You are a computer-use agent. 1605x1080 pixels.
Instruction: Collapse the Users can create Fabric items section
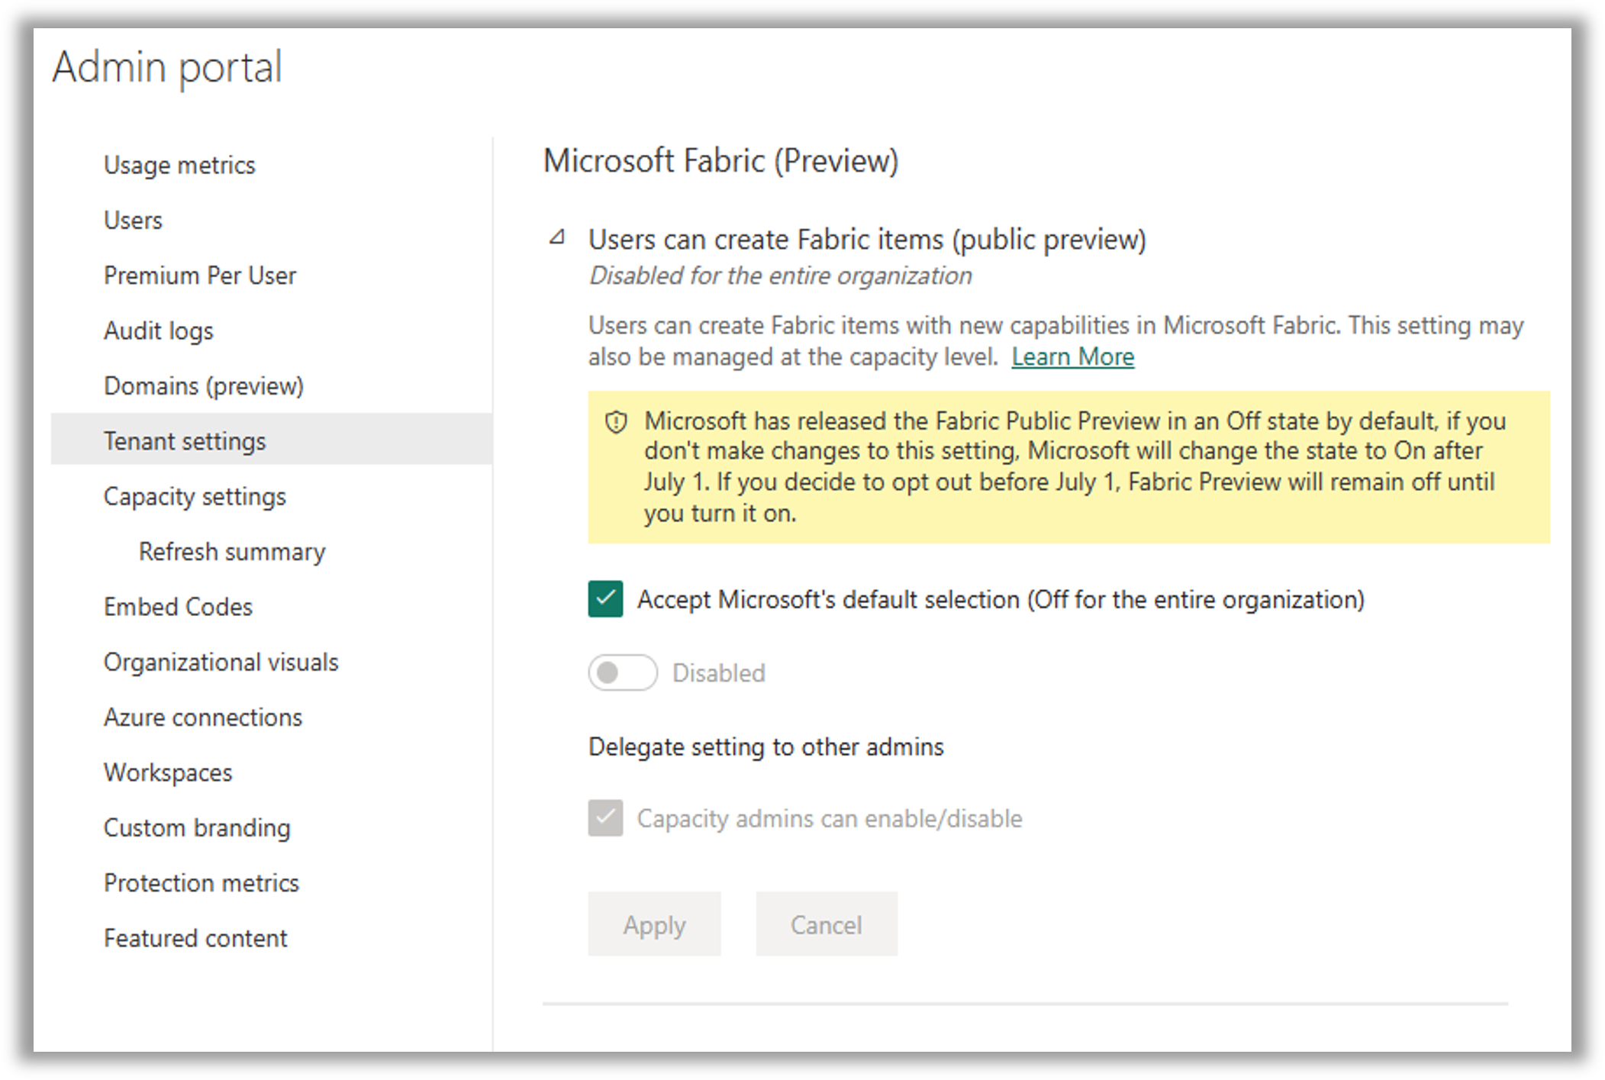pos(556,239)
